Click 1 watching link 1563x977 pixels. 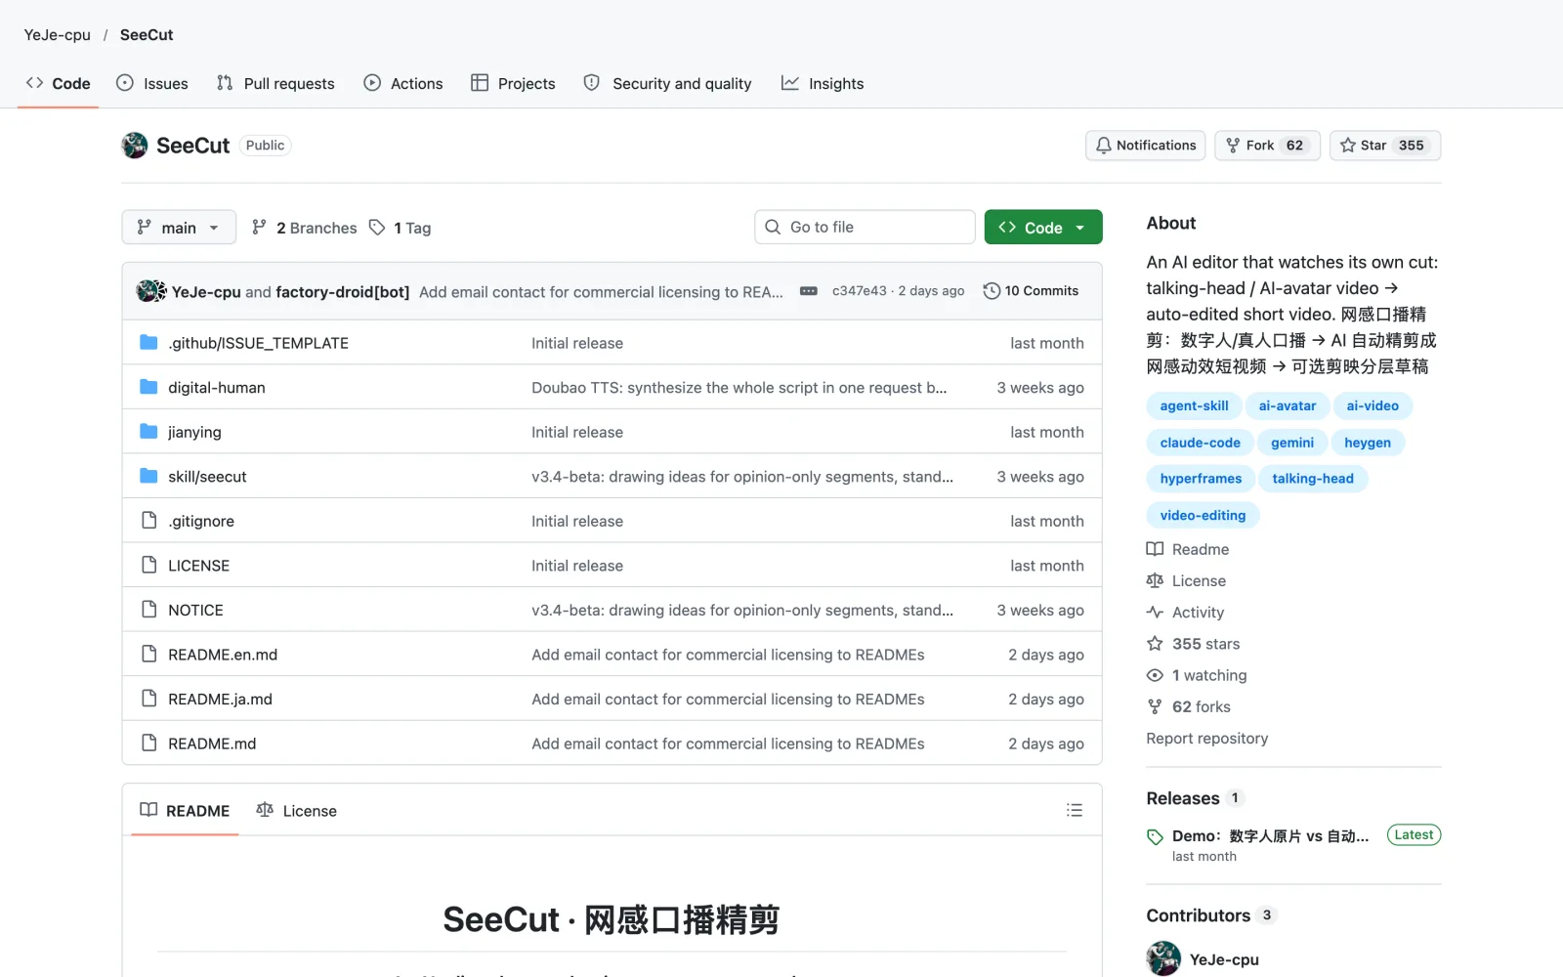pos(1197,675)
